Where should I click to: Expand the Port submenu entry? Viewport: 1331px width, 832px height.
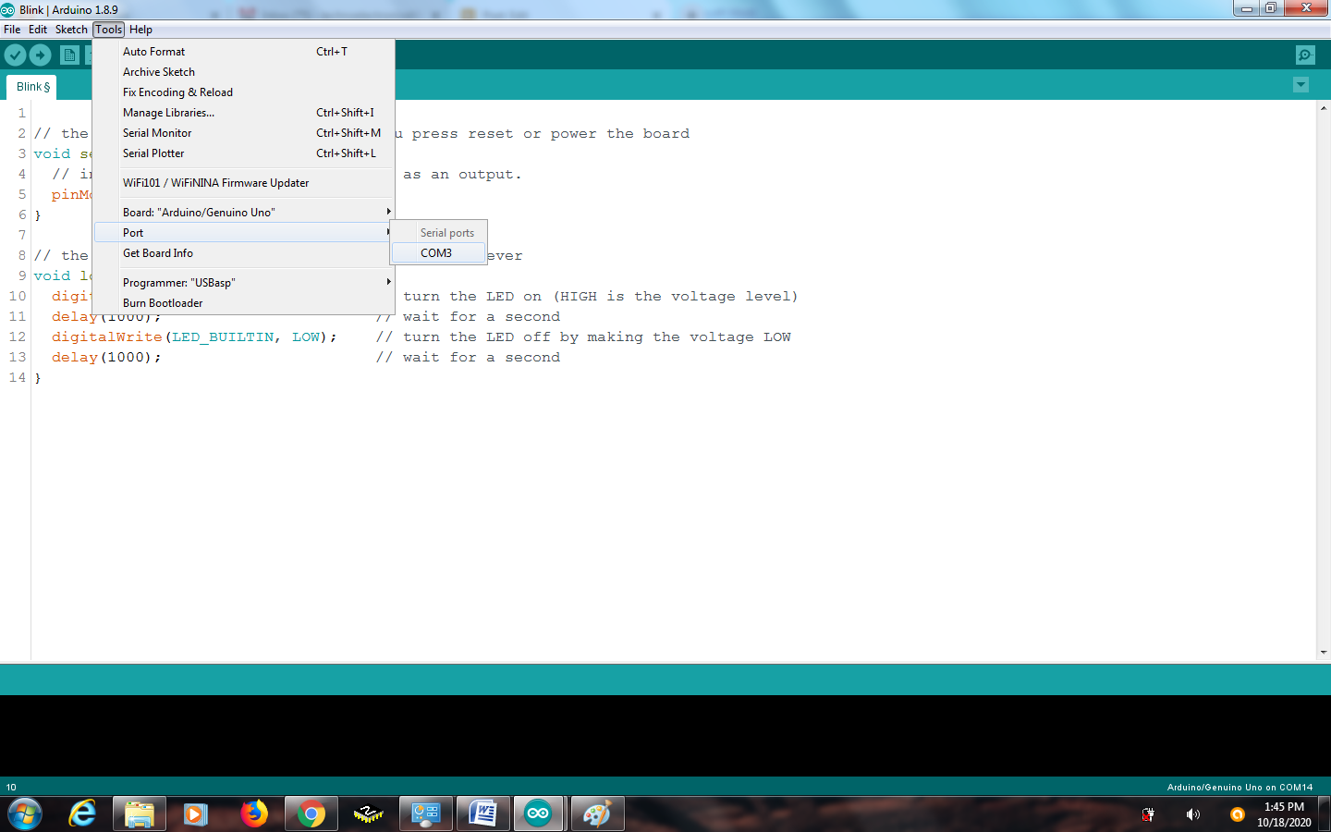coord(244,233)
